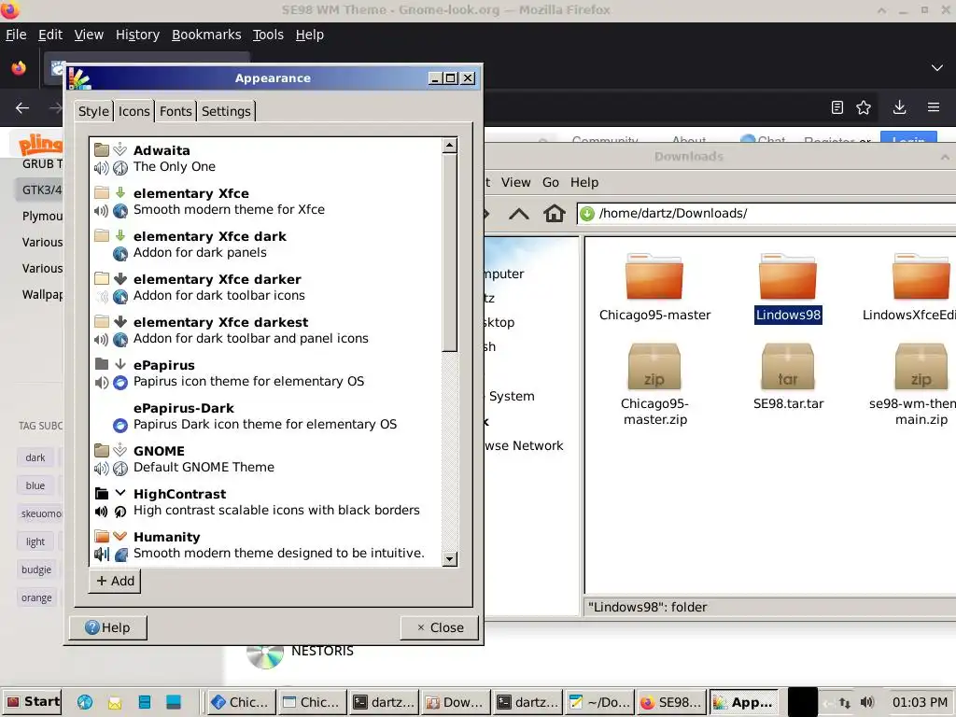Open Help menu in Downloads file manager
The image size is (956, 717).
pyautogui.click(x=584, y=182)
